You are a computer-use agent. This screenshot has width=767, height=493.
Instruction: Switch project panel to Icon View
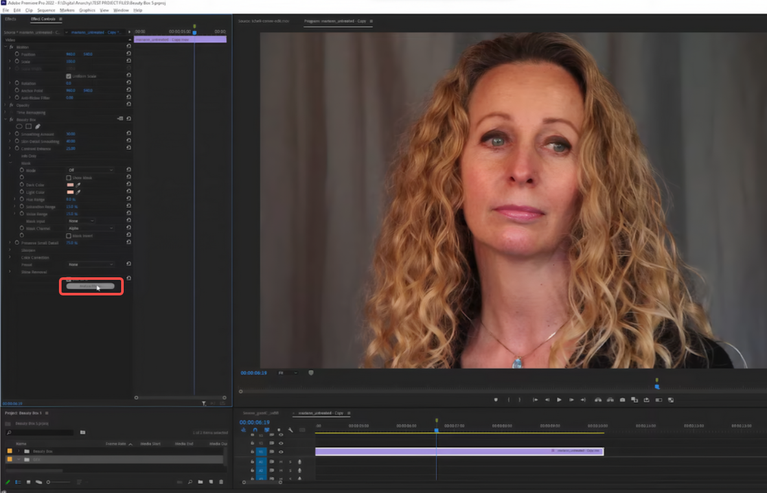click(x=29, y=482)
